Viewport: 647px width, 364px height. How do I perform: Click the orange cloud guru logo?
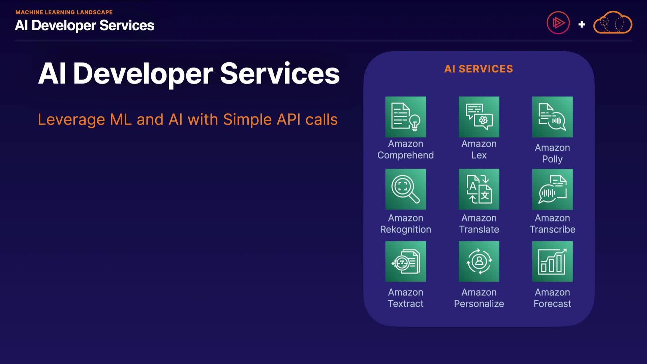click(x=612, y=23)
